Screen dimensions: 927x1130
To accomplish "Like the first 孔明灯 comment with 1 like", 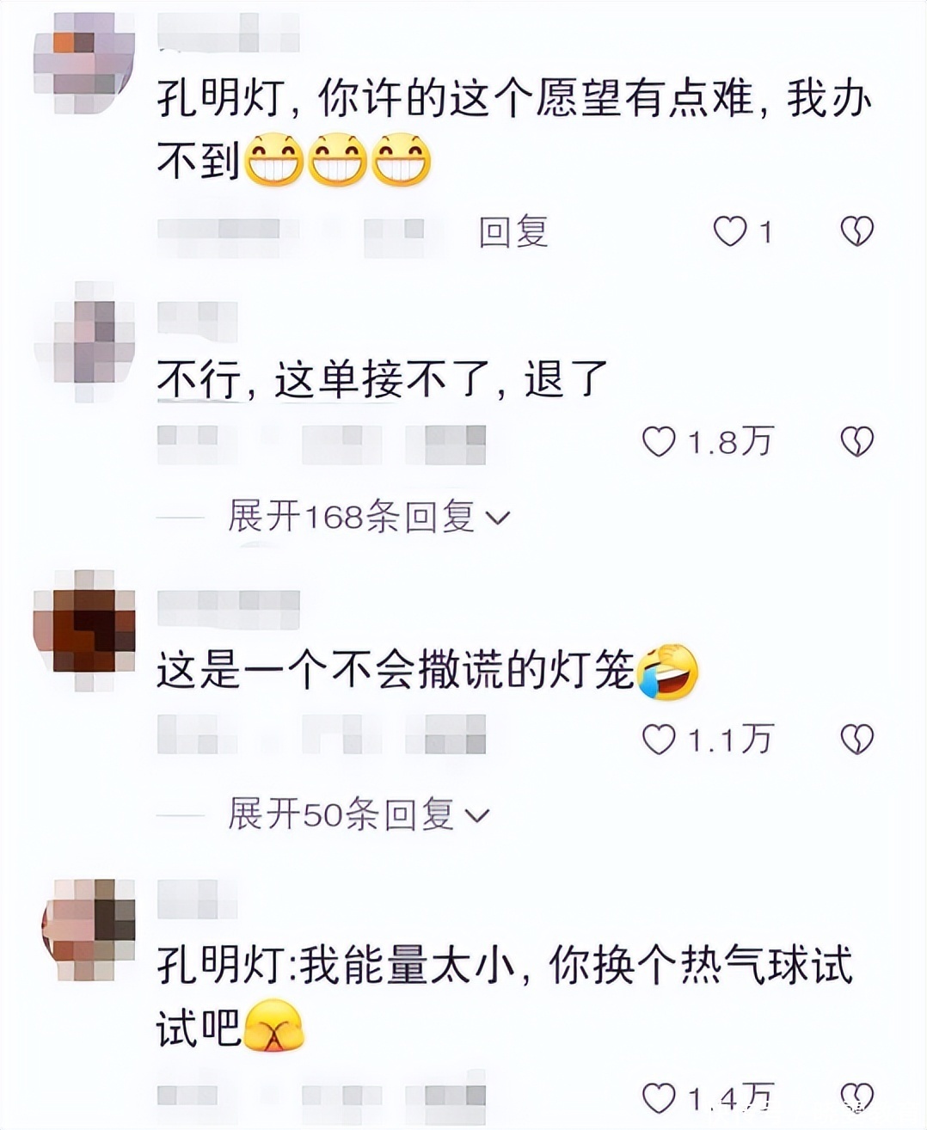I will 731,231.
